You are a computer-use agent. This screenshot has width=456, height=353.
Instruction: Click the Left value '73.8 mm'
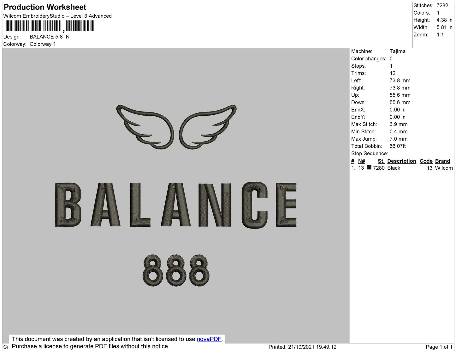[400, 81]
